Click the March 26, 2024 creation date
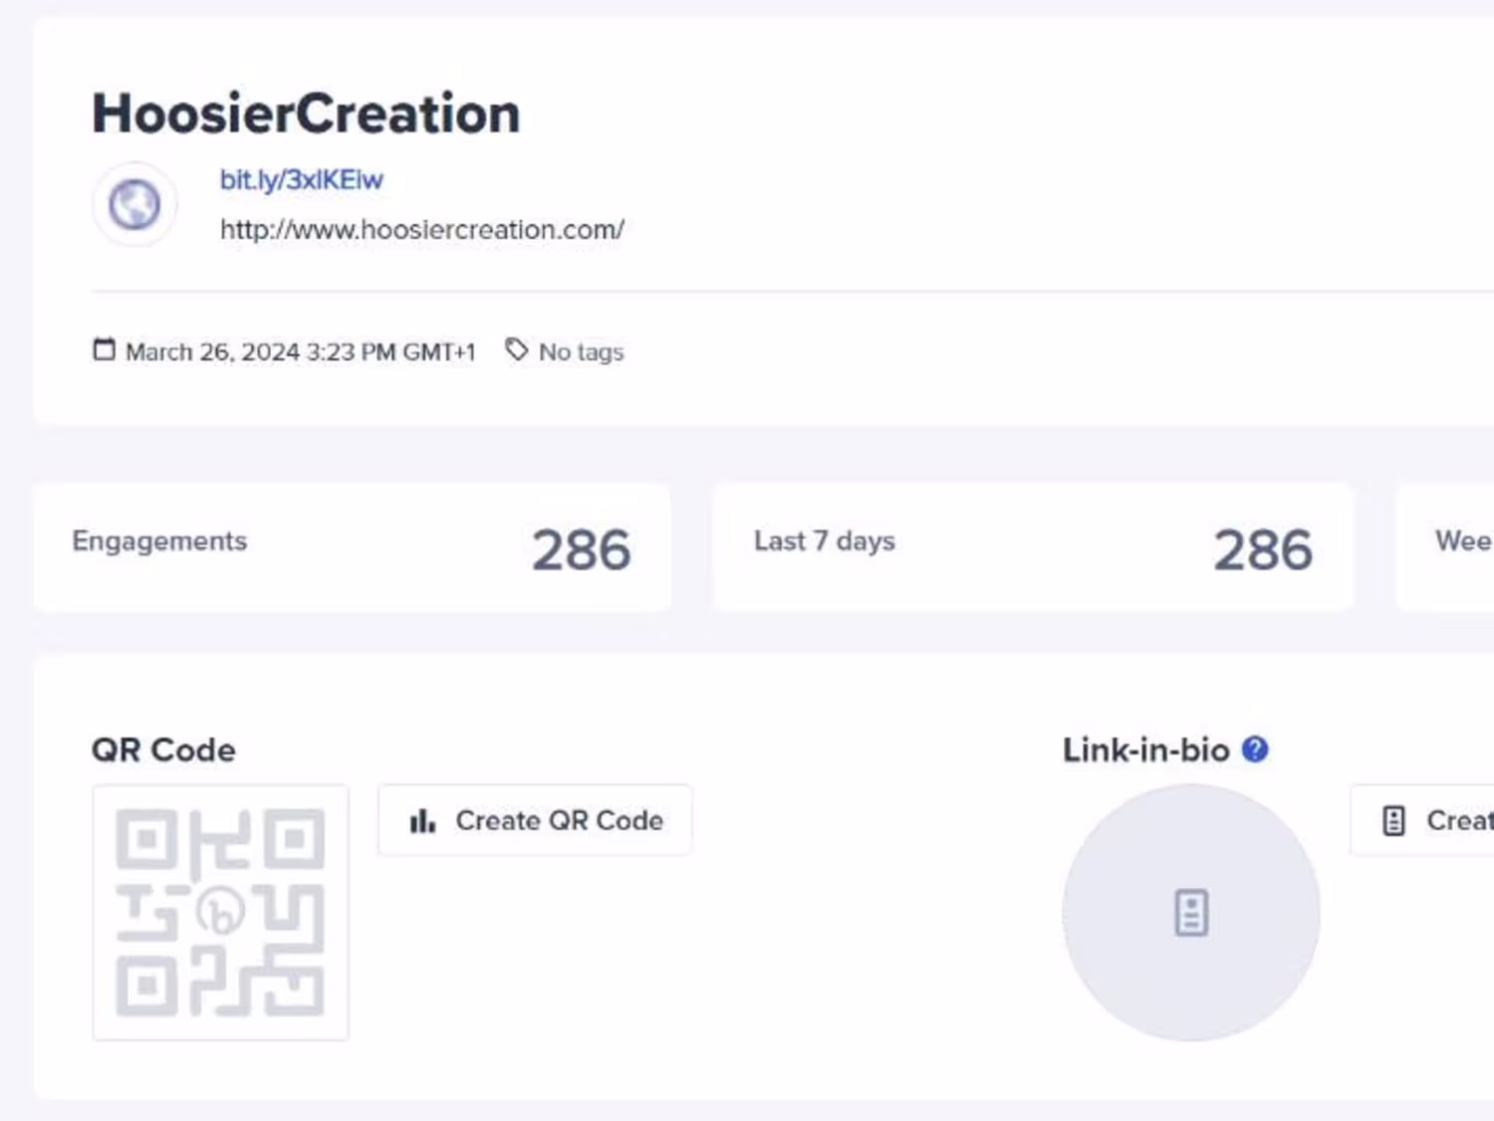The image size is (1494, 1121). tap(300, 352)
